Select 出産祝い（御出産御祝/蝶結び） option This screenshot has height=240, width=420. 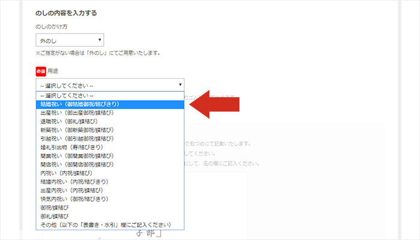pyautogui.click(x=110, y=113)
